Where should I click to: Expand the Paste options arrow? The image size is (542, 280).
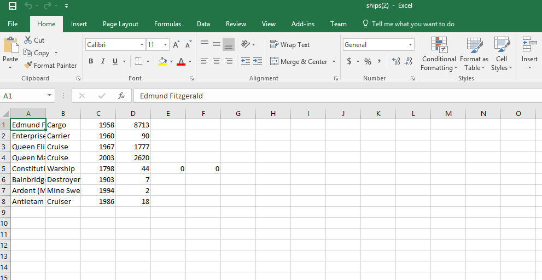coord(10,67)
